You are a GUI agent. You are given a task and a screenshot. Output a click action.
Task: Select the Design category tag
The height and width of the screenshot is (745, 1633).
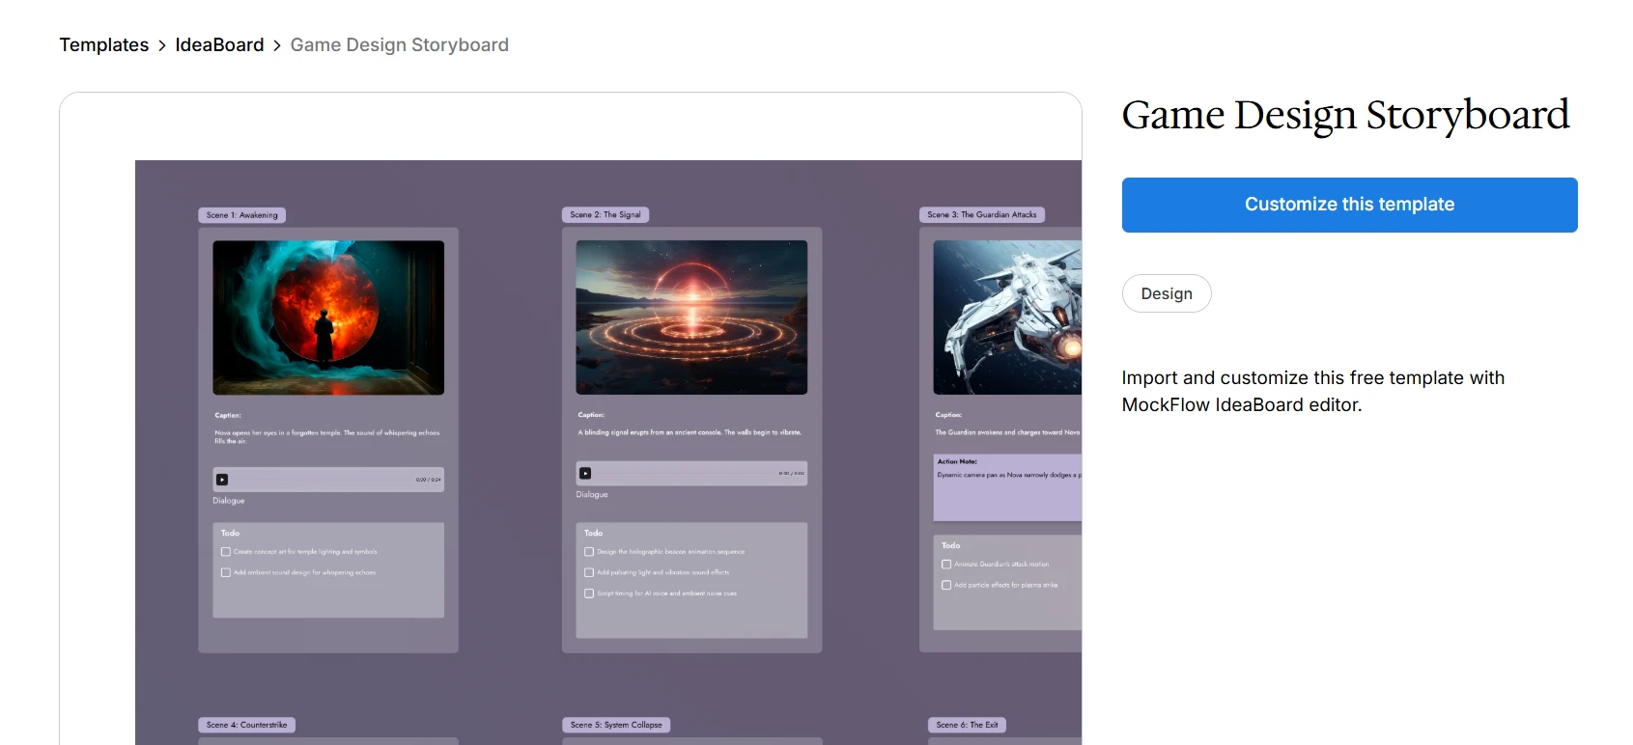click(1167, 293)
